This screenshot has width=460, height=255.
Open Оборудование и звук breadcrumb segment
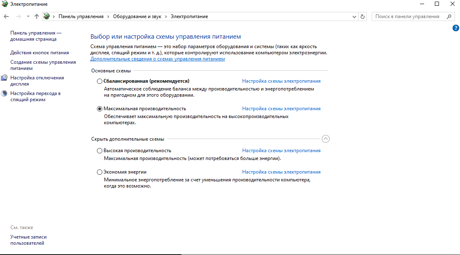(137, 17)
